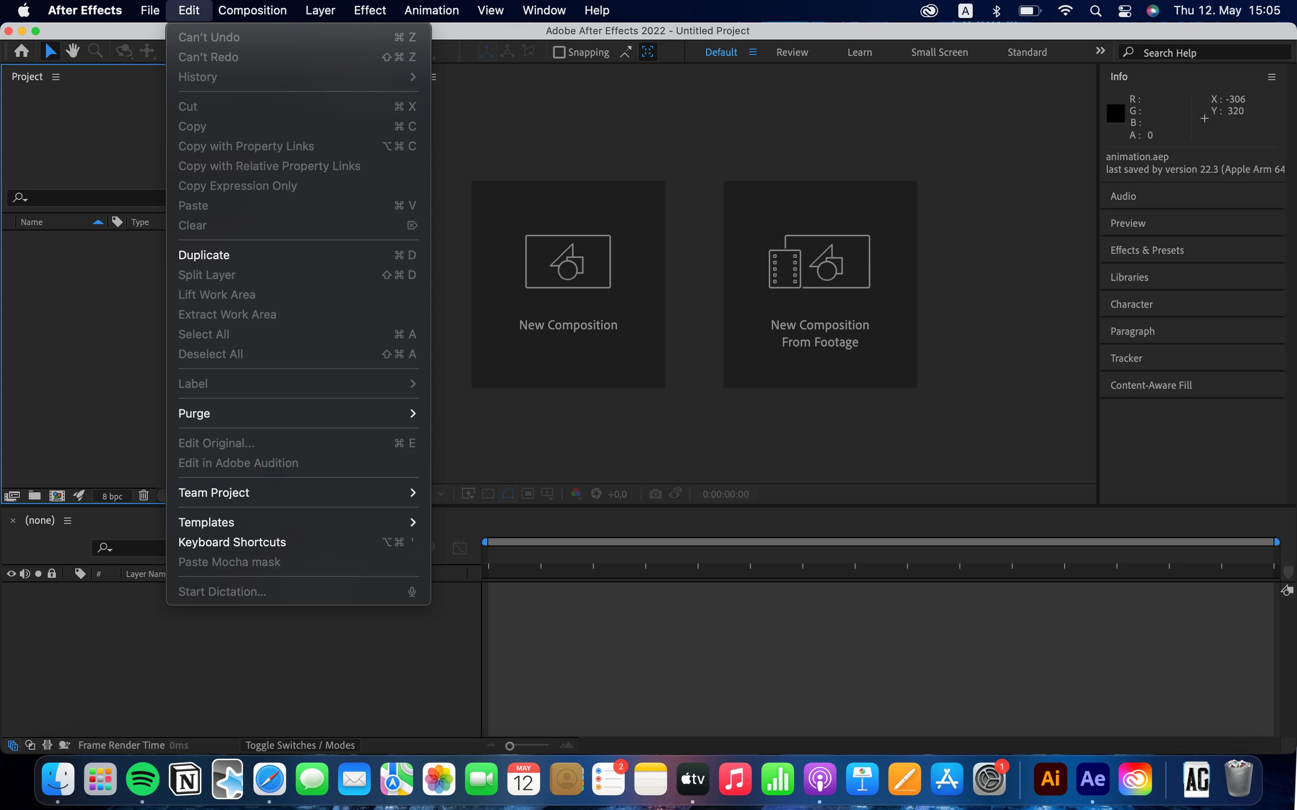Create a new folder in Project panel
Screen dimensions: 1297x810
[x=35, y=495]
